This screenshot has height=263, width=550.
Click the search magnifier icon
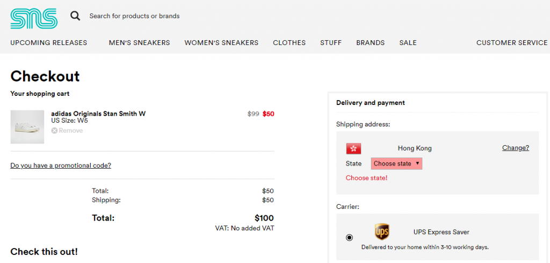(75, 16)
